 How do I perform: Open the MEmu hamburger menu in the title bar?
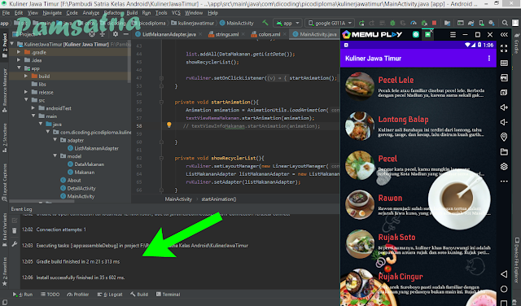coord(453,34)
